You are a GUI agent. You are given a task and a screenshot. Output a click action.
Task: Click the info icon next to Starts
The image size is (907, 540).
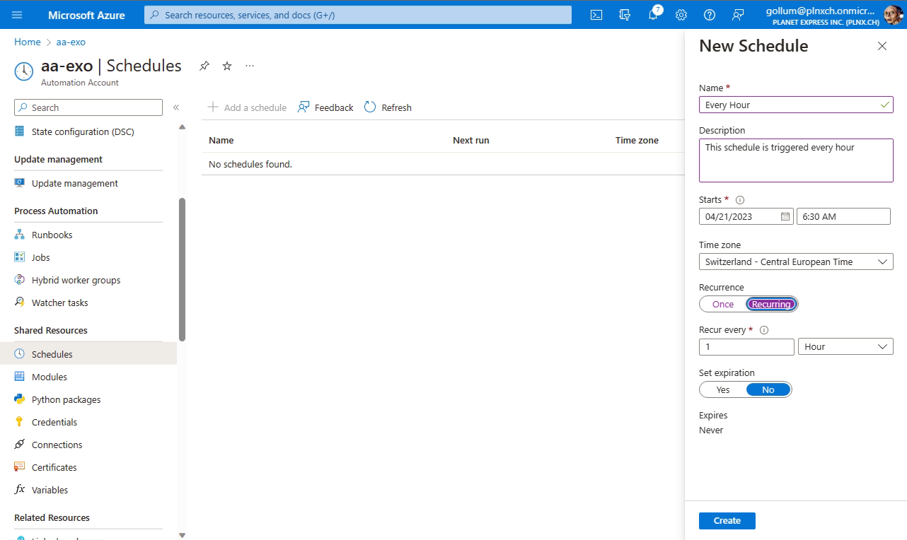pos(740,200)
